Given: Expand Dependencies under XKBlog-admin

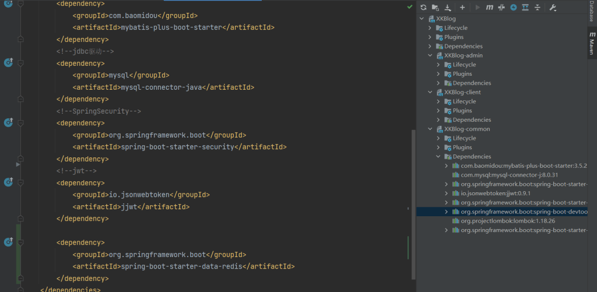Looking at the screenshot, I should tap(439, 83).
